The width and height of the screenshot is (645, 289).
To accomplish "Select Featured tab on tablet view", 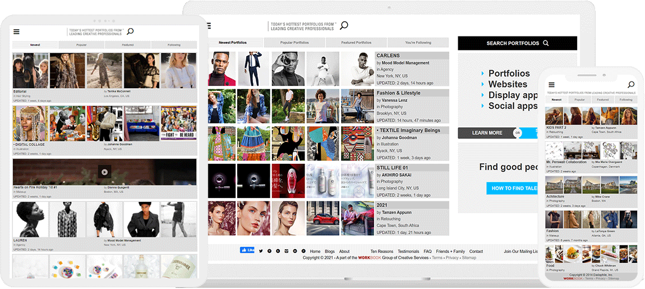I will pos(127,45).
